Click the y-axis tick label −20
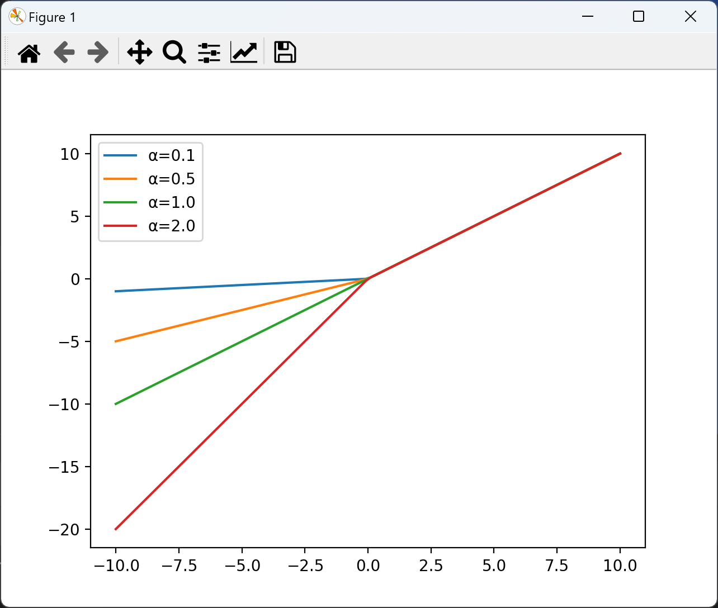 65,530
